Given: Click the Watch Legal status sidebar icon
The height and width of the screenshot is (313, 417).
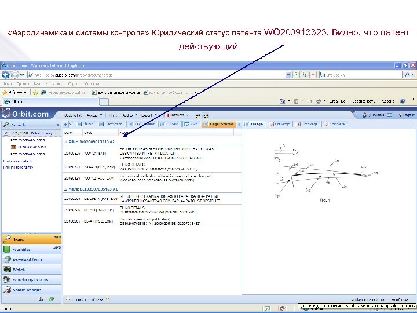Looking at the screenshot, I should (x=6, y=280).
